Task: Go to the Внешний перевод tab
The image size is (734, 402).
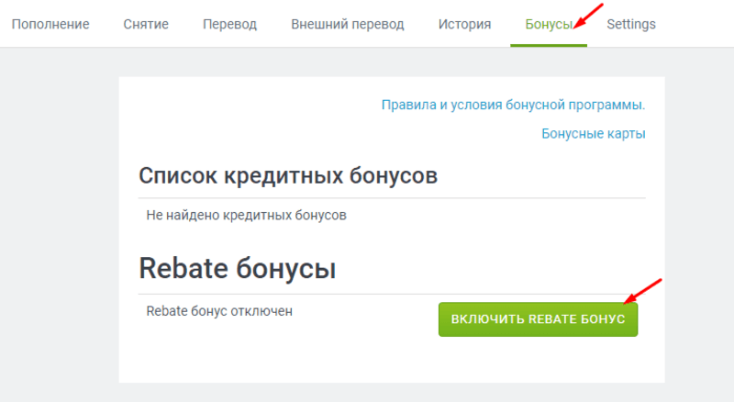Action: 348,25
